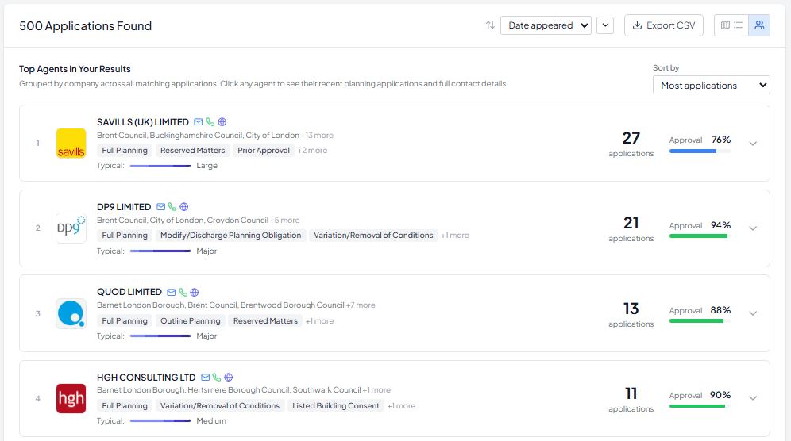Click phone icon next to Quod Limited
Viewport: 791px width, 441px height.
pyautogui.click(x=183, y=293)
